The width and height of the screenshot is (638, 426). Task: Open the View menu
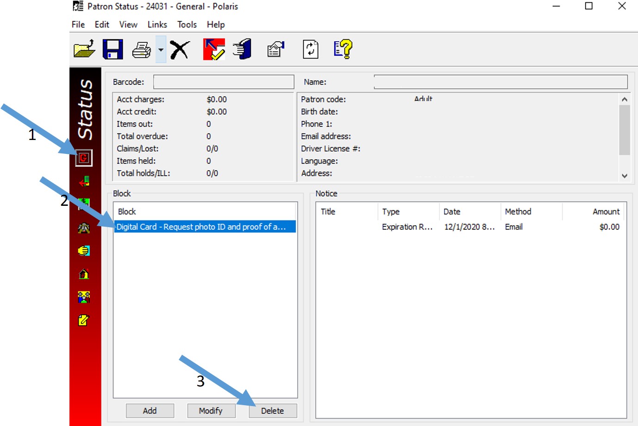pos(128,25)
